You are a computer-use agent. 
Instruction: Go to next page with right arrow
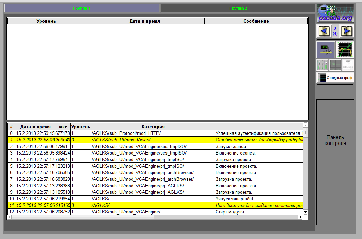347,31
